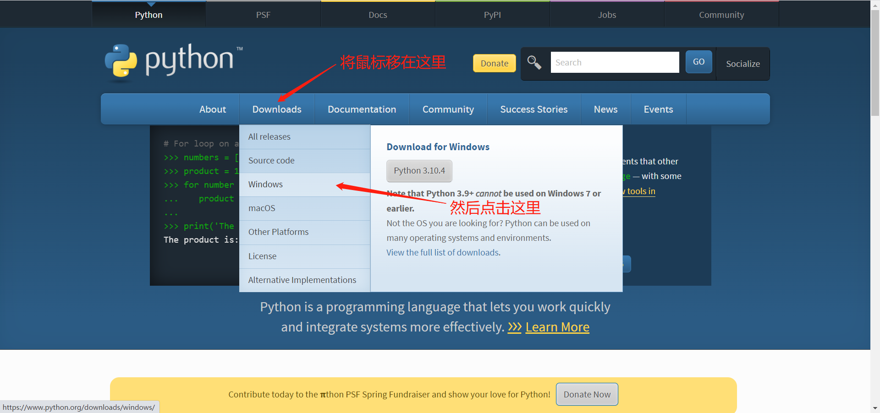Viewport: 880px width, 413px height.
Task: Click the Donate Now button
Action: 587,394
